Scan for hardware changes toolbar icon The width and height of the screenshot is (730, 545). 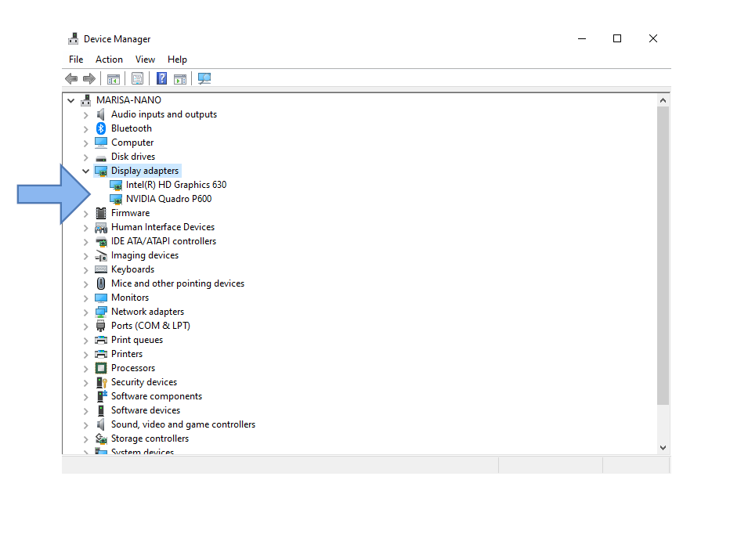point(204,78)
